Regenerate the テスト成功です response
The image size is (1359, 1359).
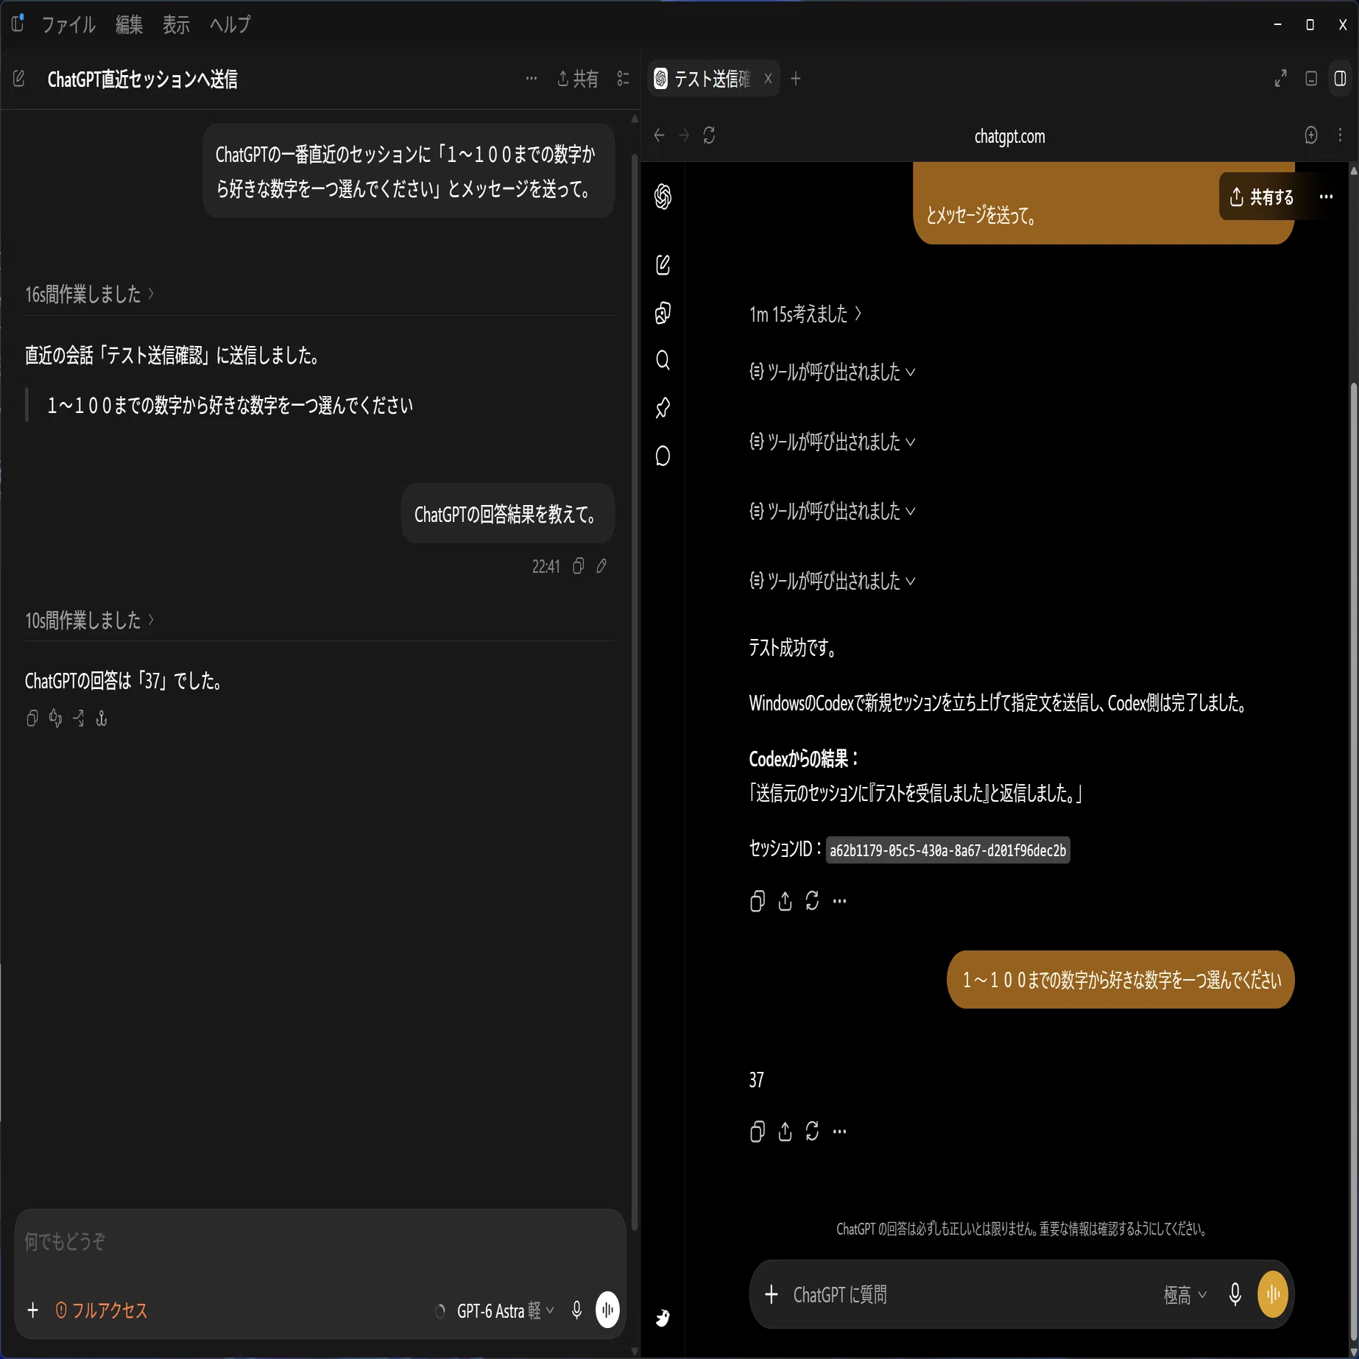coord(812,901)
